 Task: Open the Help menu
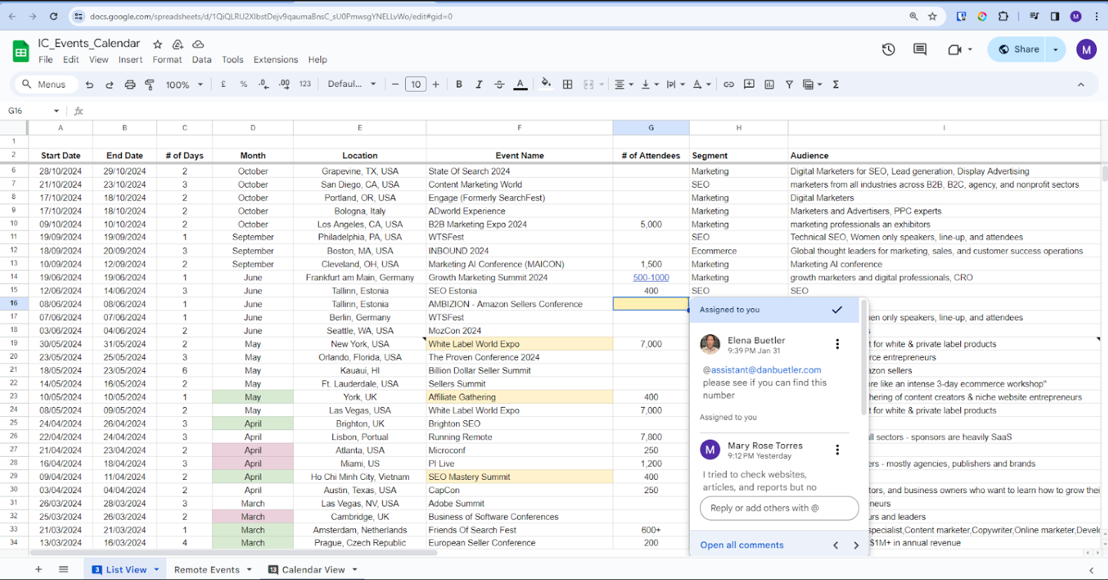pyautogui.click(x=317, y=60)
